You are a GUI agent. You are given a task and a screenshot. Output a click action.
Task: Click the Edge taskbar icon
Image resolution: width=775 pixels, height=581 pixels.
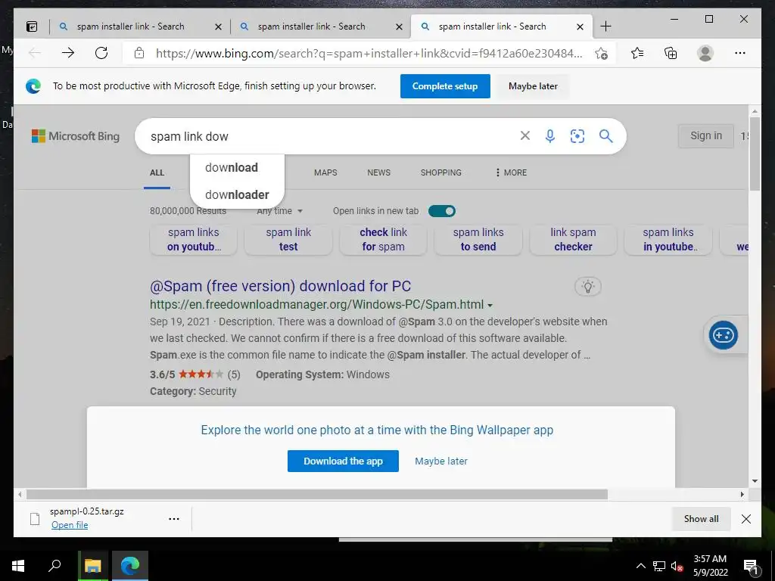point(130,566)
